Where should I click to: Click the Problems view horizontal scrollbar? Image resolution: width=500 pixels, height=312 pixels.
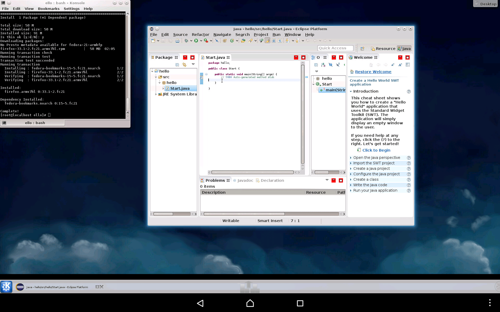pyautogui.click(x=244, y=214)
